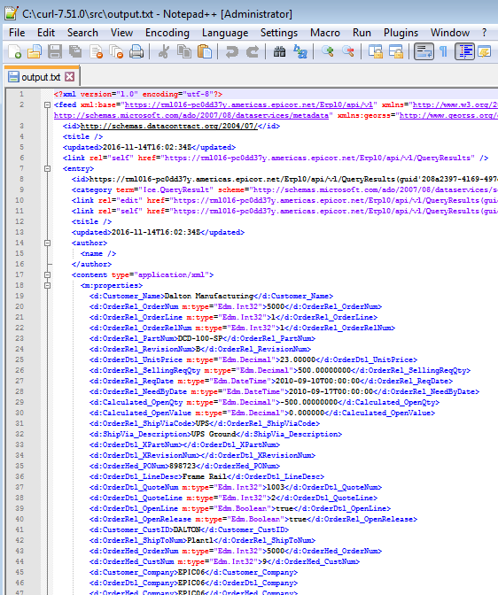The width and height of the screenshot is (498, 595).
Task: Open the Window menu
Action: pyautogui.click(x=450, y=33)
